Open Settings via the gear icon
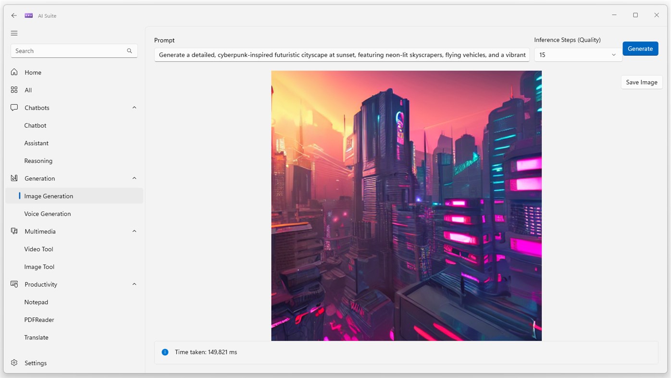 14,363
